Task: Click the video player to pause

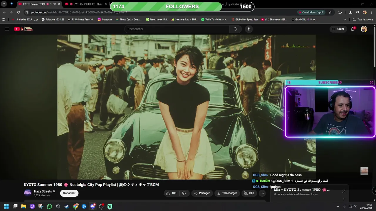Action: click(x=187, y=107)
